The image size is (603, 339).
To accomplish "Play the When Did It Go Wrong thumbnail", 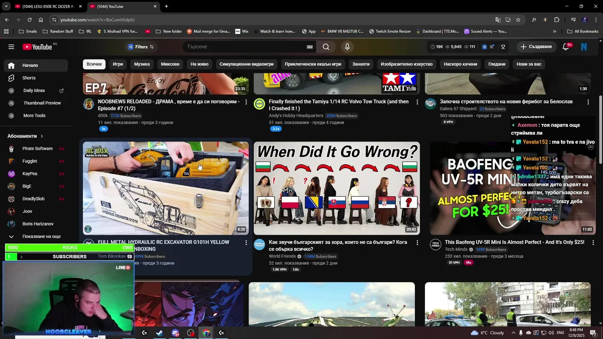I will click(x=337, y=188).
